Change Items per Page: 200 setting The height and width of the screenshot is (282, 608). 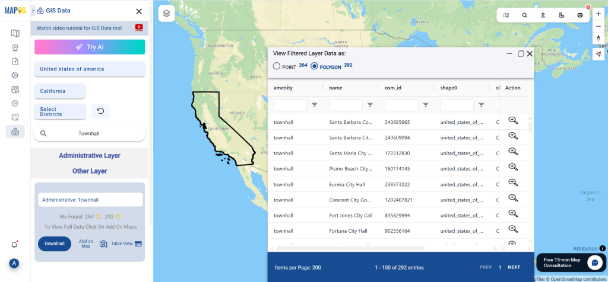click(298, 267)
